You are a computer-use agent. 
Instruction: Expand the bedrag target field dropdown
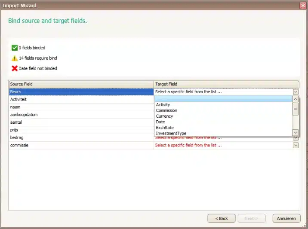pos(296,138)
